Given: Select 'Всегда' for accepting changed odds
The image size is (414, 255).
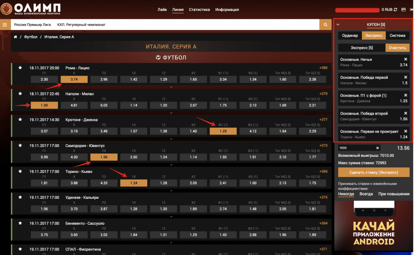Looking at the screenshot, I should click(x=366, y=194).
